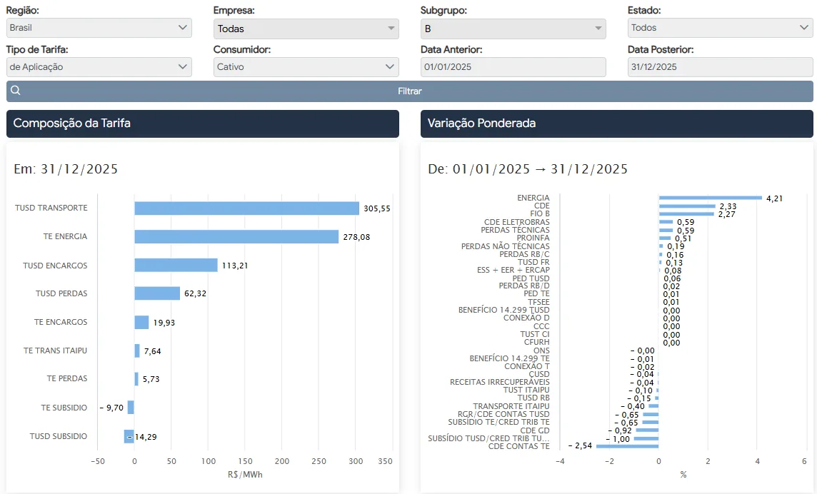Click the Variação Ponderada panel header

pos(616,123)
